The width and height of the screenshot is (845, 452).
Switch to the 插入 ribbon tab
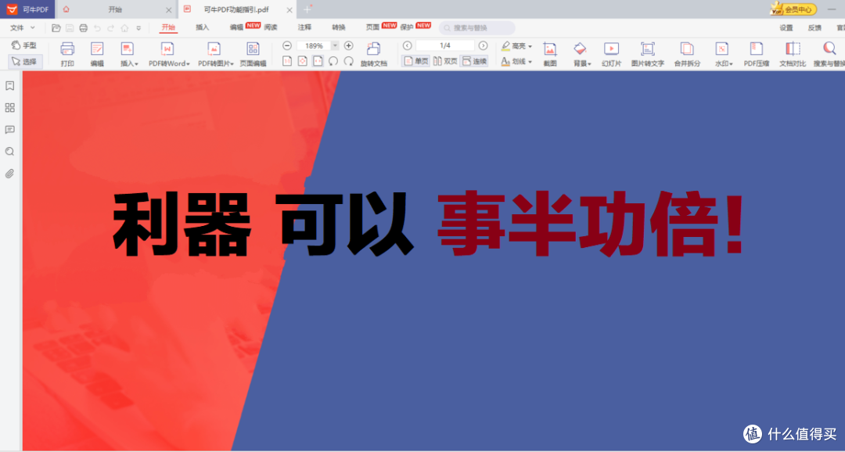click(202, 27)
